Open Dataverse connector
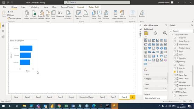This screenshot has height=109, width=194. pyautogui.click(x=60, y=14)
